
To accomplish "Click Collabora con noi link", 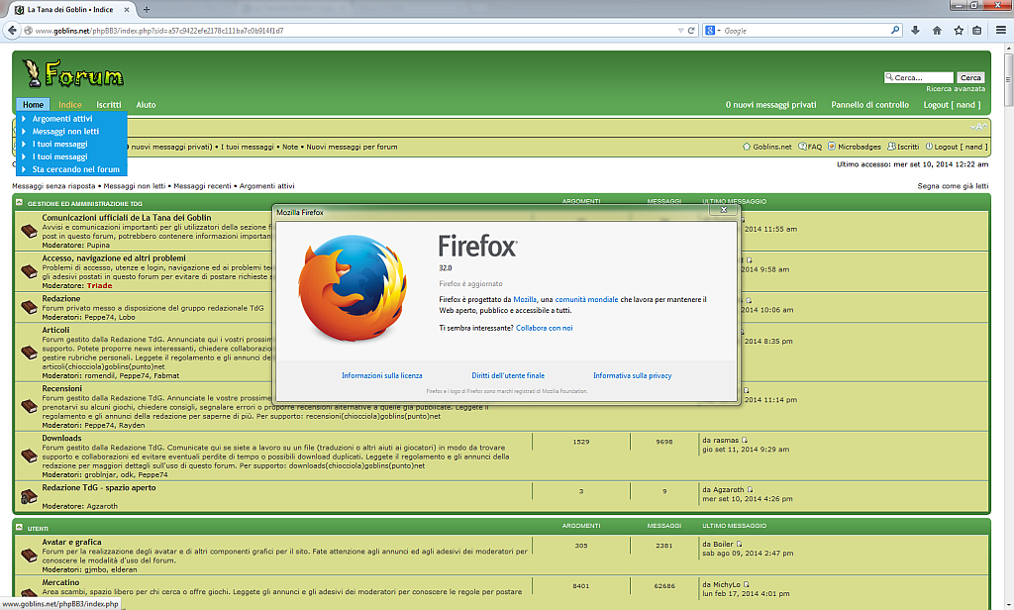I will (544, 328).
